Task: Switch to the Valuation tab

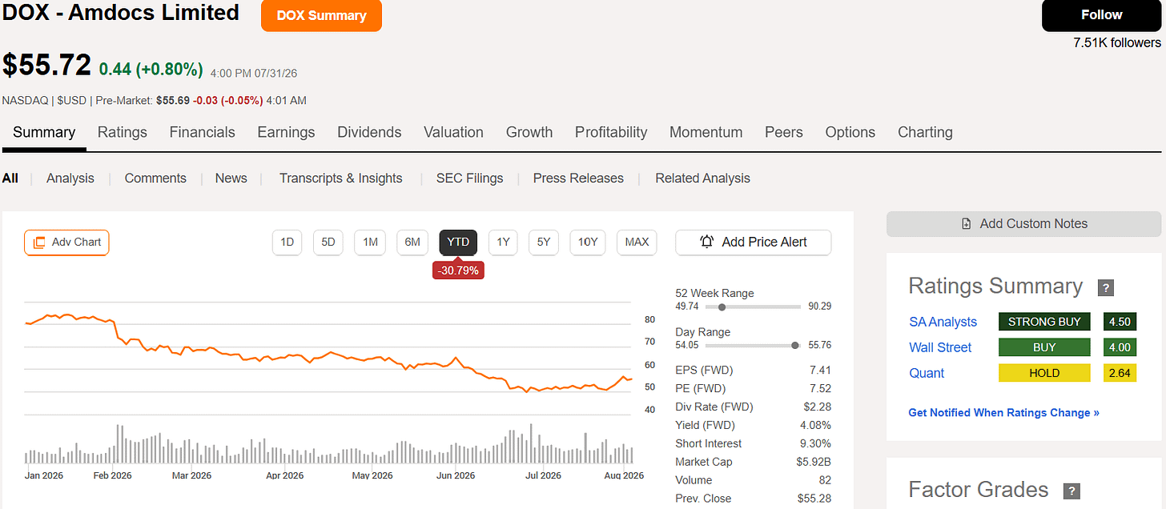Action: (x=453, y=132)
